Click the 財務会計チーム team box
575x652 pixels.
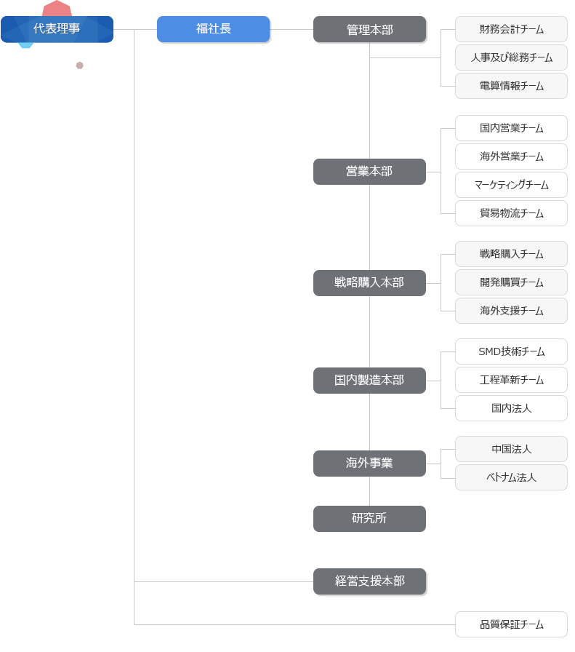(511, 29)
